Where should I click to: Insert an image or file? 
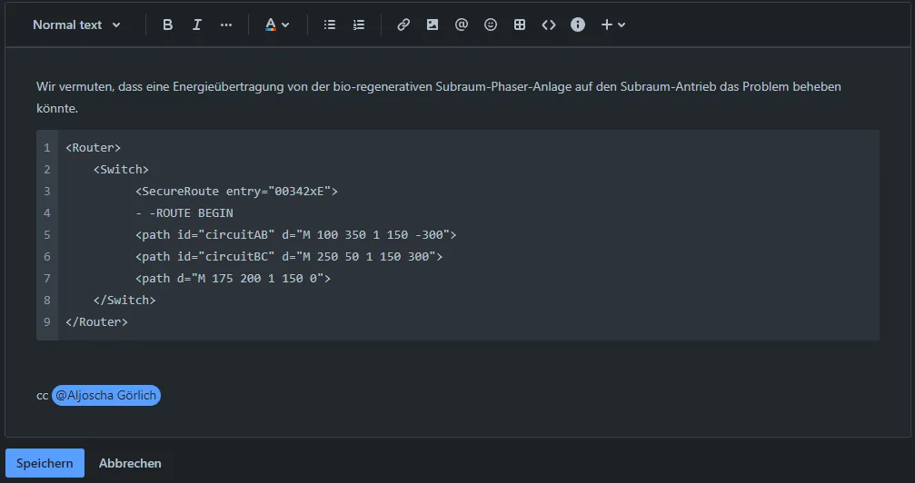pos(433,25)
